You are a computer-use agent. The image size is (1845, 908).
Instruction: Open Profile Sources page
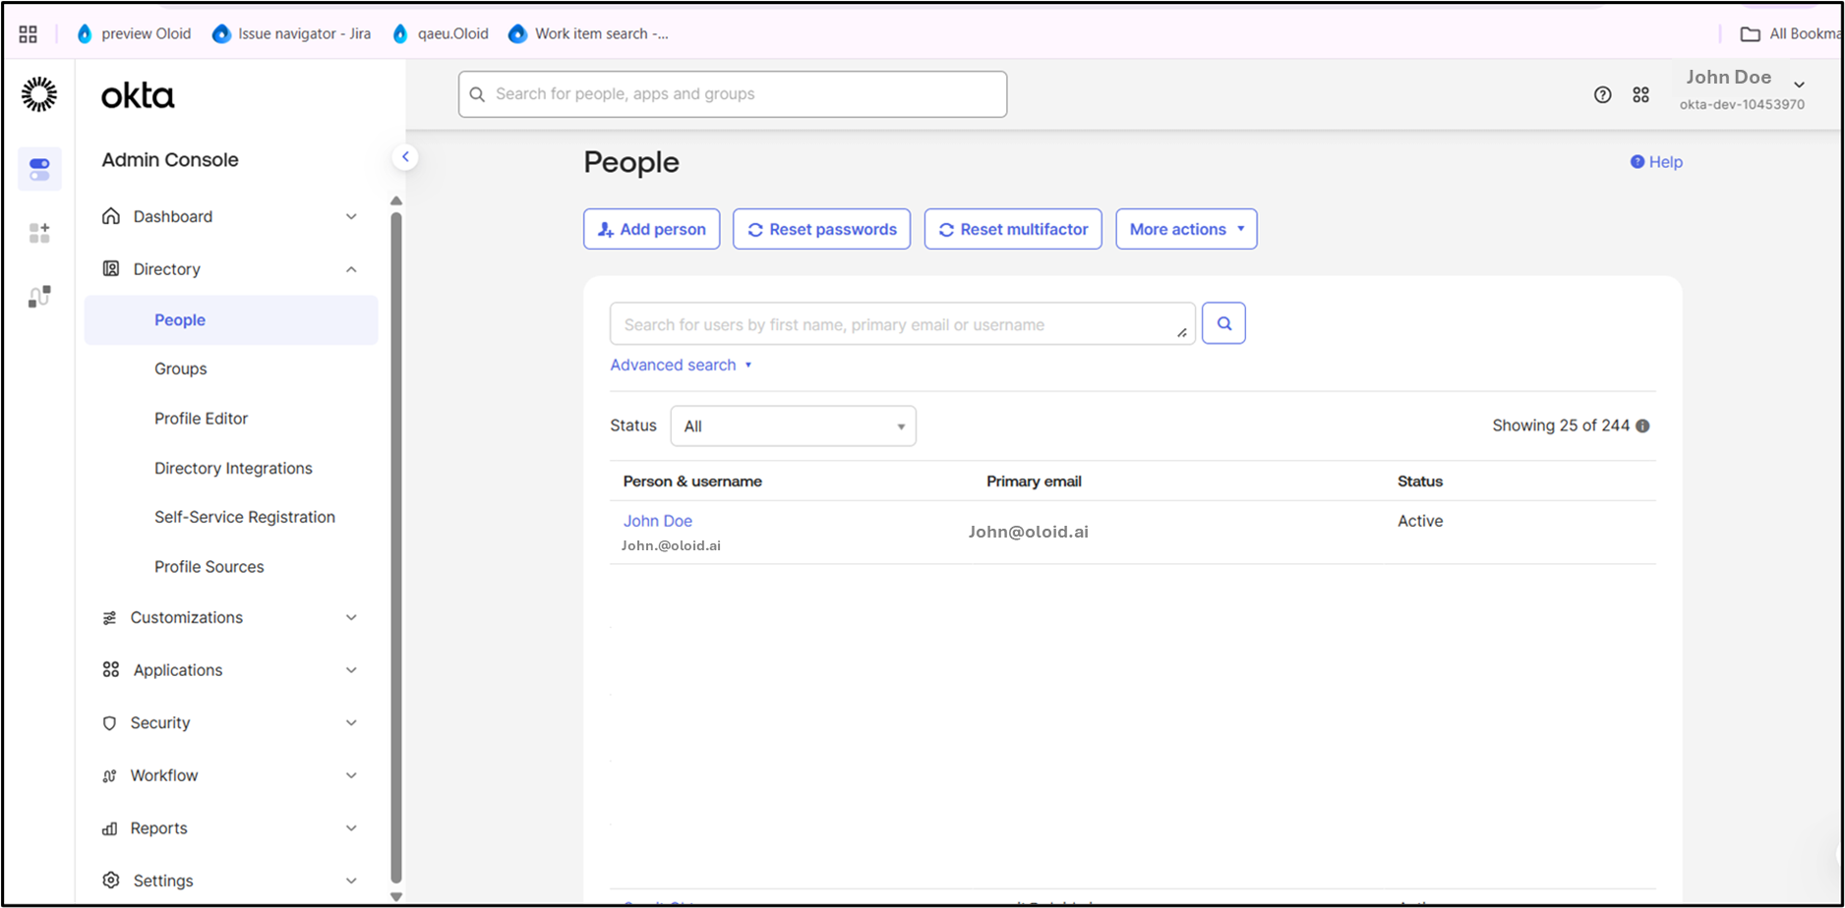point(209,567)
